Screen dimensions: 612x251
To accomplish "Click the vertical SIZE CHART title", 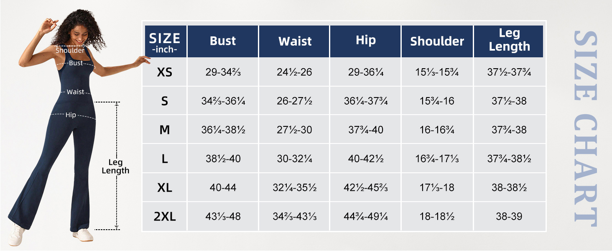I will (584, 128).
